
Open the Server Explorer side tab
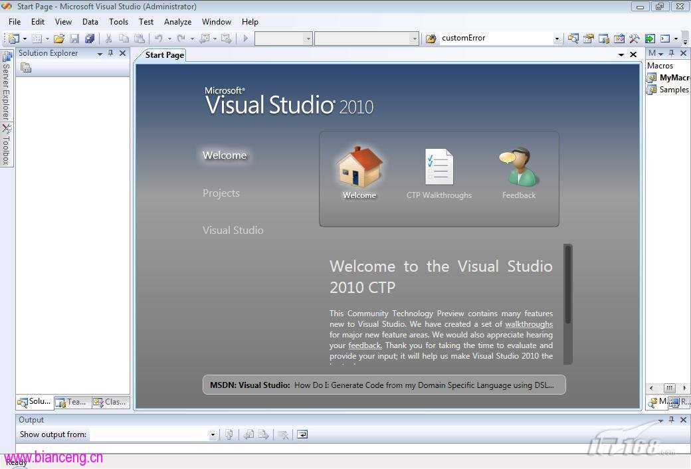click(x=6, y=86)
